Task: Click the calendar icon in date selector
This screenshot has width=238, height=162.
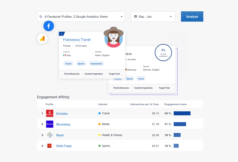Action: 136,17
